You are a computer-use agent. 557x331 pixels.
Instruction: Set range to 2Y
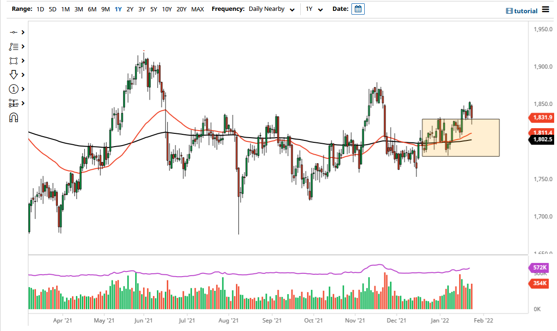tap(130, 9)
